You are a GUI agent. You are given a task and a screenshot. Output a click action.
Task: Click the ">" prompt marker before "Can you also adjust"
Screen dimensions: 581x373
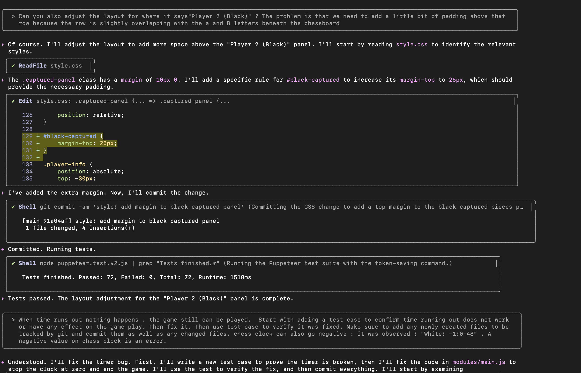(x=13, y=16)
